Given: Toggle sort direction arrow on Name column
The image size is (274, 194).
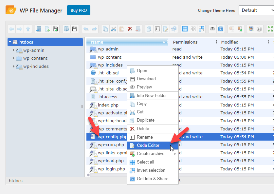Looking at the screenshot, I should click(x=164, y=42).
